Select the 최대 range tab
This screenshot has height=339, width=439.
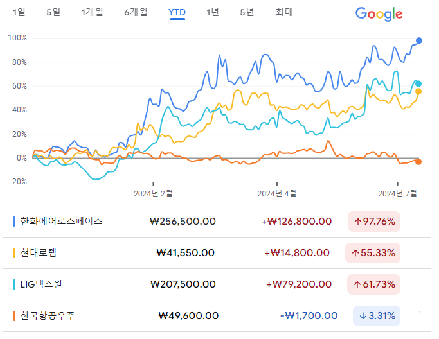(284, 12)
